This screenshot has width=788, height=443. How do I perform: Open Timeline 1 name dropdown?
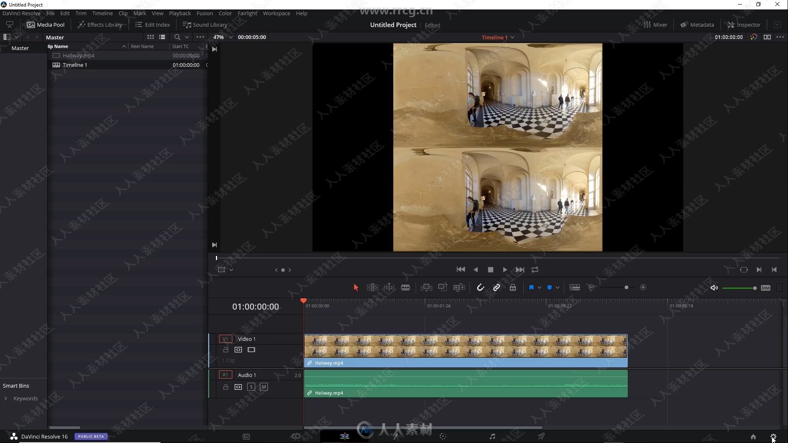tap(498, 37)
